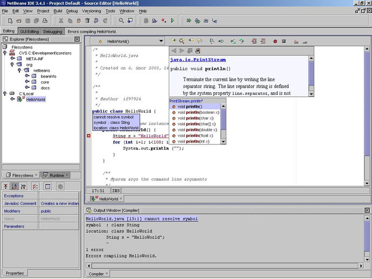Click the Open folder toolbar icon

tap(19, 21)
